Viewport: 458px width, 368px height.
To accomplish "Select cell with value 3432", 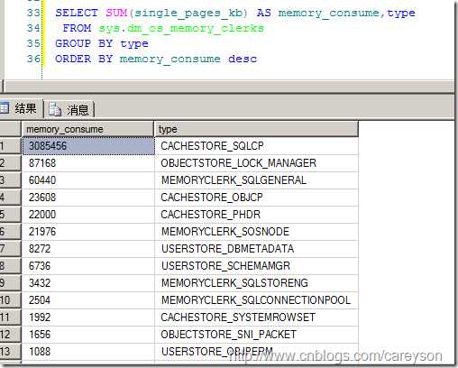I will (88, 283).
